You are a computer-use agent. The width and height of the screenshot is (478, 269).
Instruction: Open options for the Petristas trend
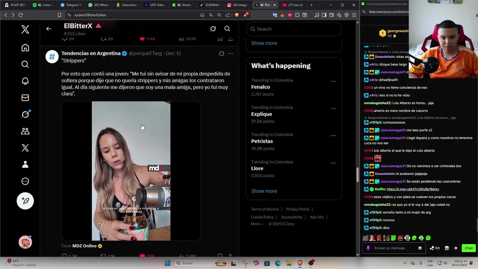coord(333,136)
